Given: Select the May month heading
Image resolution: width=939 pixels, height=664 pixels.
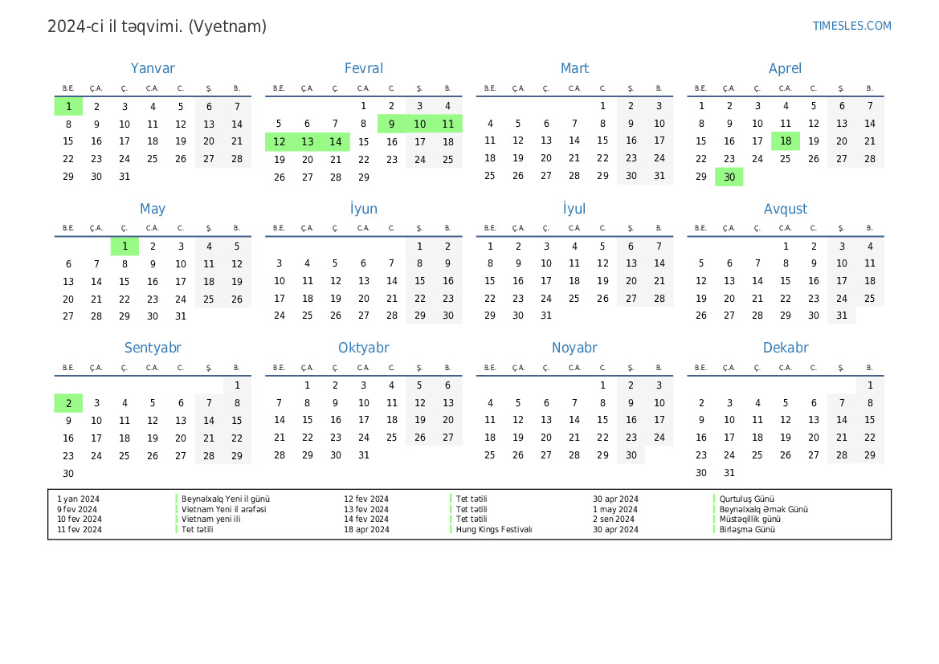Looking at the screenshot, I should click(x=153, y=209).
